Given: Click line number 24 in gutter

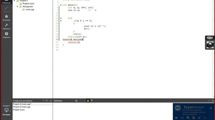Looking at the screenshot, I should [x=57, y=50].
